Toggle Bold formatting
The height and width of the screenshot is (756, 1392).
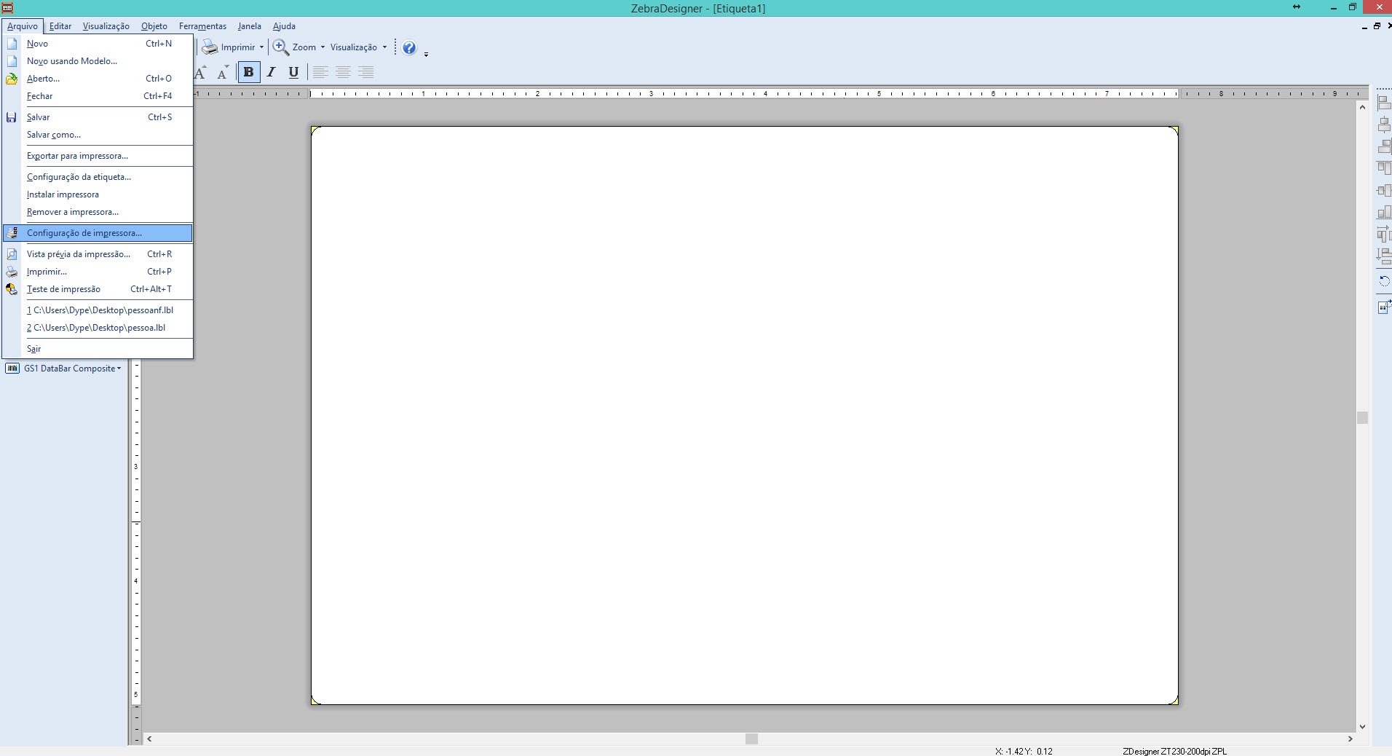tap(249, 72)
